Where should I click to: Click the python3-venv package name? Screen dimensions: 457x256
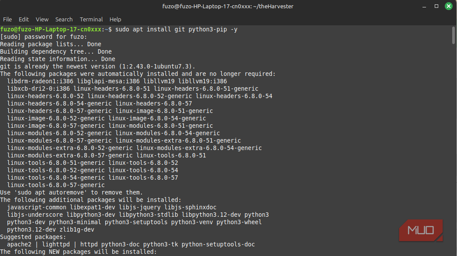[x=192, y=222]
